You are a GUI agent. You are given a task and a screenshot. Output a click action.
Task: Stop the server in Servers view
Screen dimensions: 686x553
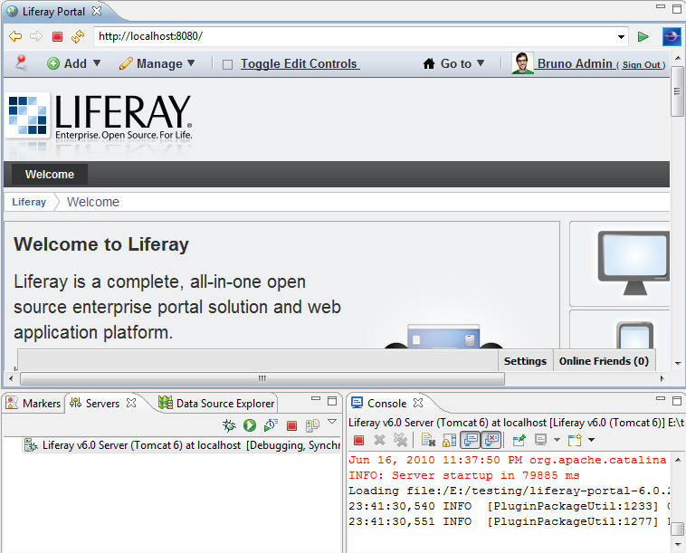(x=291, y=424)
